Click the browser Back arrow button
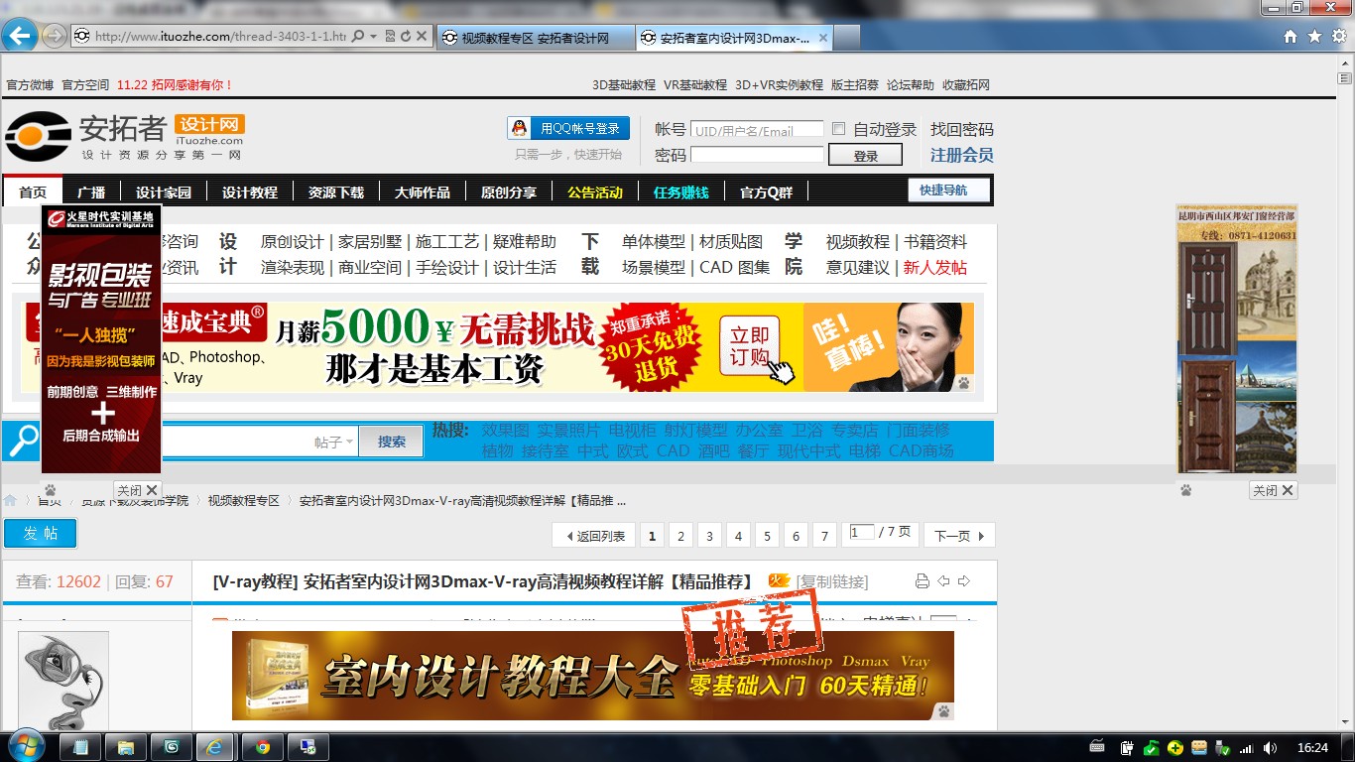The width and height of the screenshot is (1355, 762). point(19,37)
